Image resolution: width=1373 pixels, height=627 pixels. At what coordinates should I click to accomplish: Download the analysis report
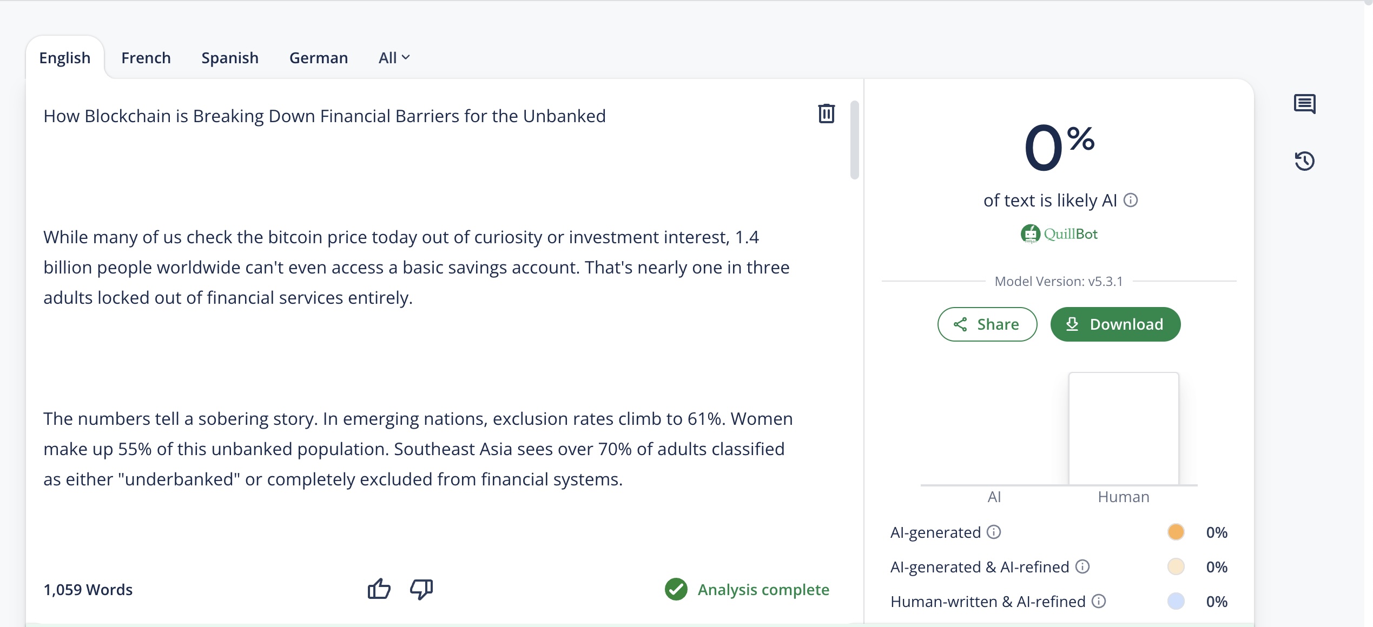coord(1115,324)
